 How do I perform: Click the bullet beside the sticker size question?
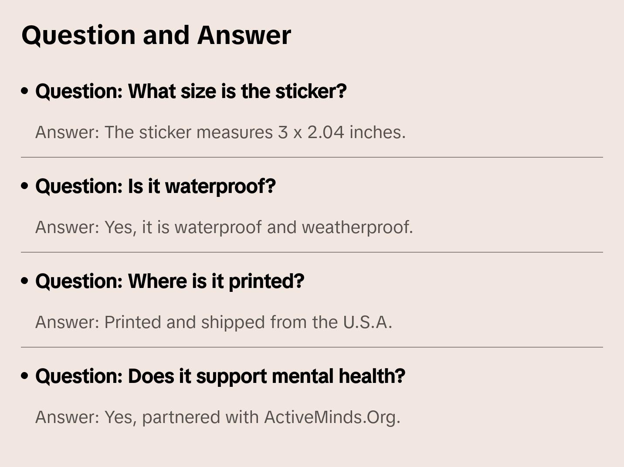[x=25, y=91]
